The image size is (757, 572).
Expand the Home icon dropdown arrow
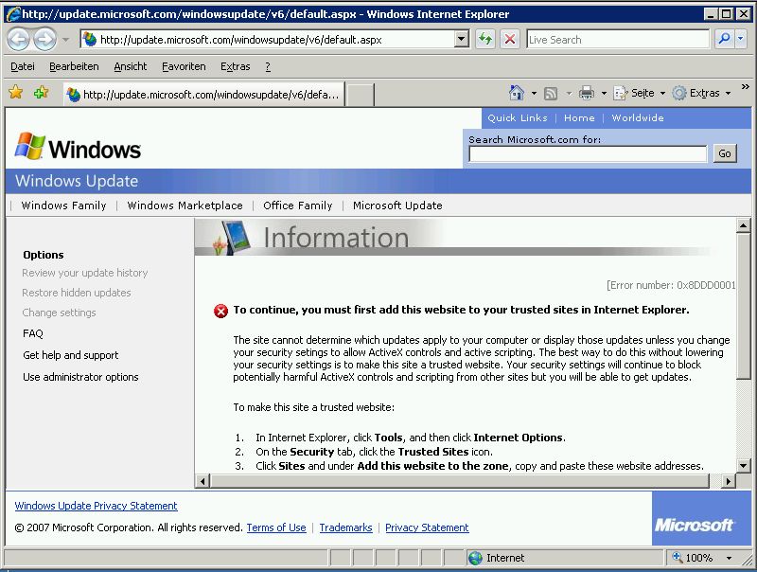(534, 93)
